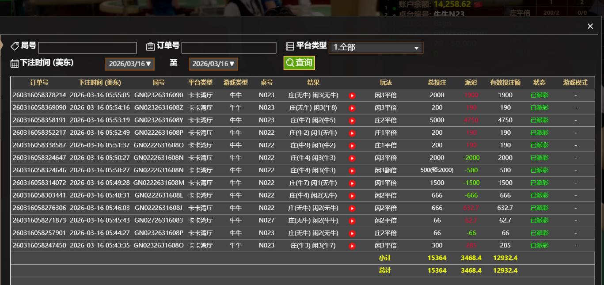Viewport: 604px width, 285px height.
Task: Play replay for order 260316058303441
Action: pyautogui.click(x=352, y=196)
